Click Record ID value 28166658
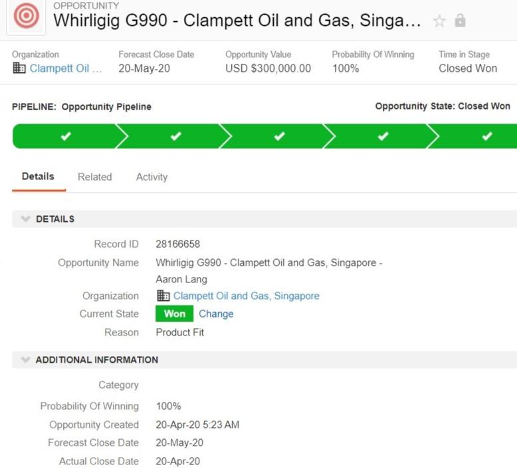 (177, 244)
